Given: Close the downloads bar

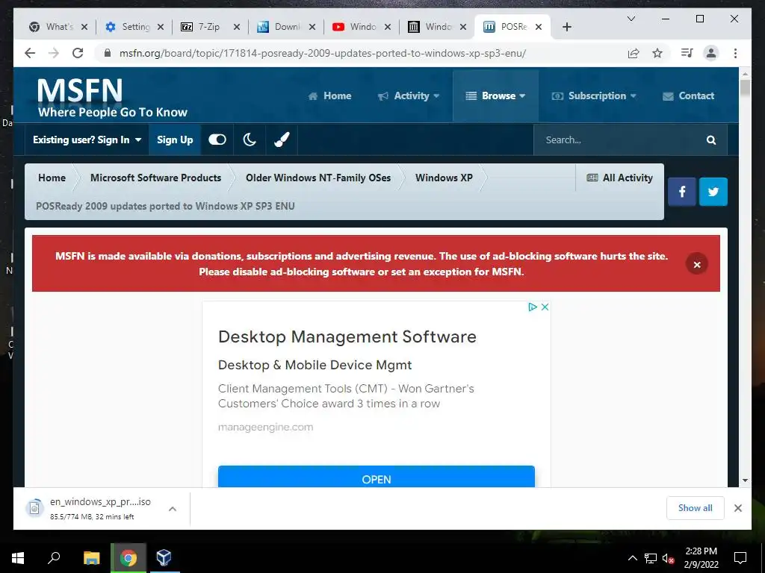Looking at the screenshot, I should point(737,508).
